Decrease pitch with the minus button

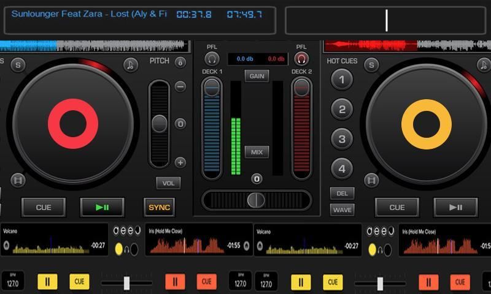(x=180, y=86)
